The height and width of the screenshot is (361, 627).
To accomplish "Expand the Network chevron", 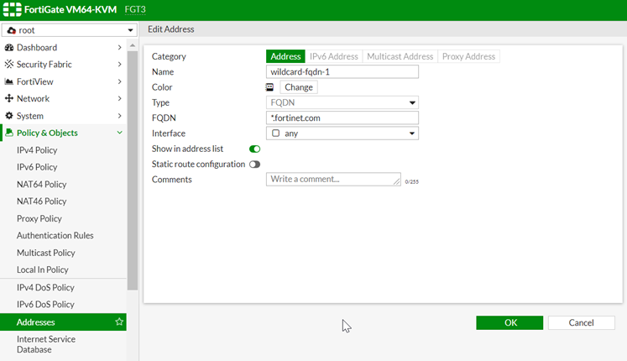I will coord(119,98).
